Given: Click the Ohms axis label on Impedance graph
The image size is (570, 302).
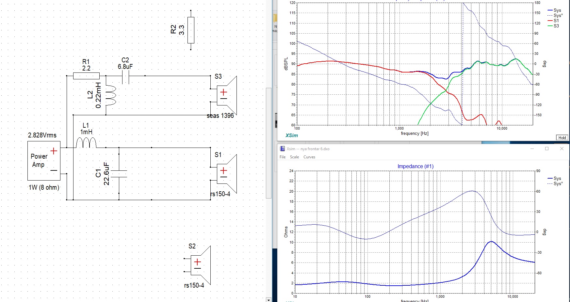Looking at the screenshot, I should tap(286, 232).
